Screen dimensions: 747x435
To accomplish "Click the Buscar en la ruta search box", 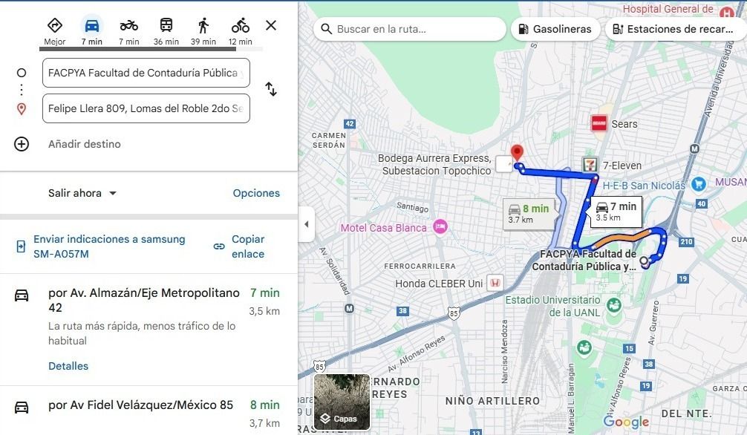I will 410,29.
